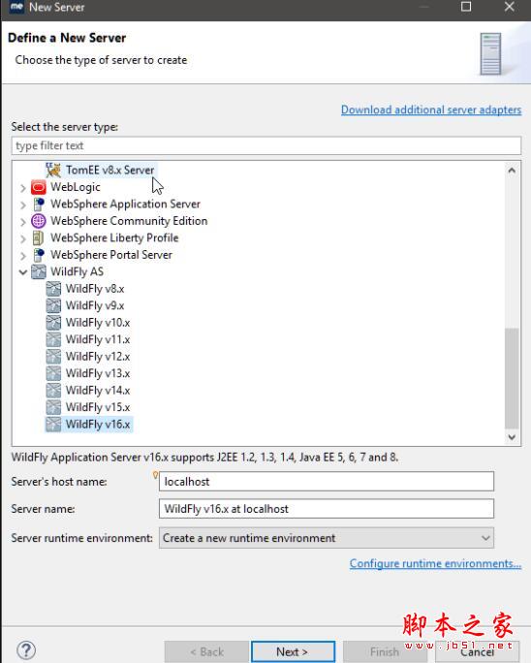Click the WildFly v16.x icon
The image size is (531, 663).
[x=53, y=425]
